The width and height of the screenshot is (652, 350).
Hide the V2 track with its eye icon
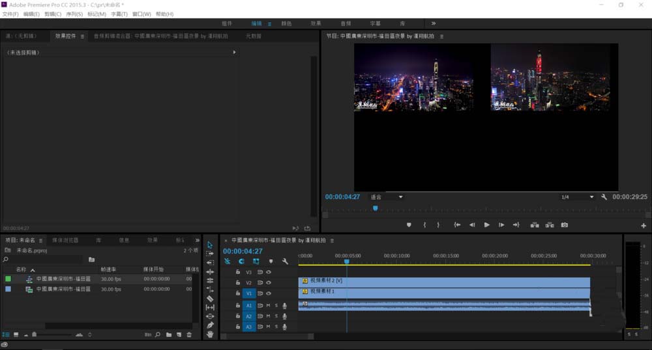269,283
